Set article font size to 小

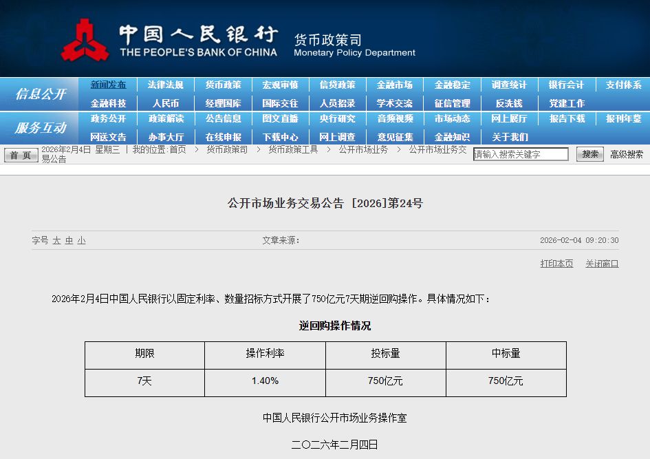[80, 240]
